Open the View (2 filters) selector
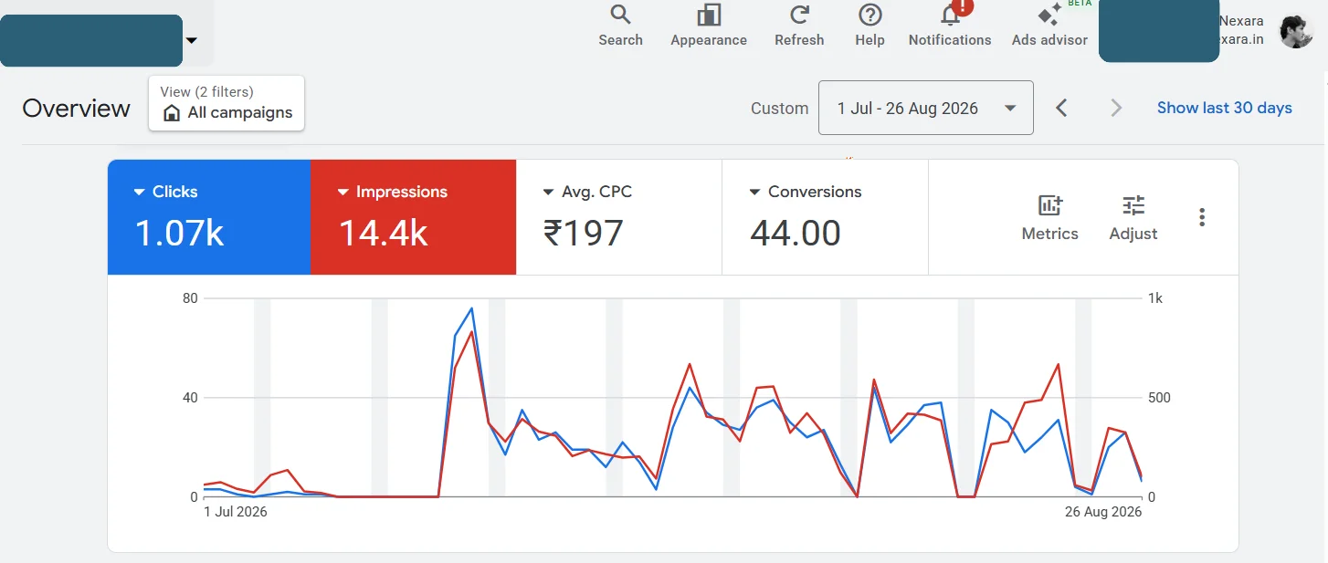This screenshot has height=563, width=1328. 227,103
